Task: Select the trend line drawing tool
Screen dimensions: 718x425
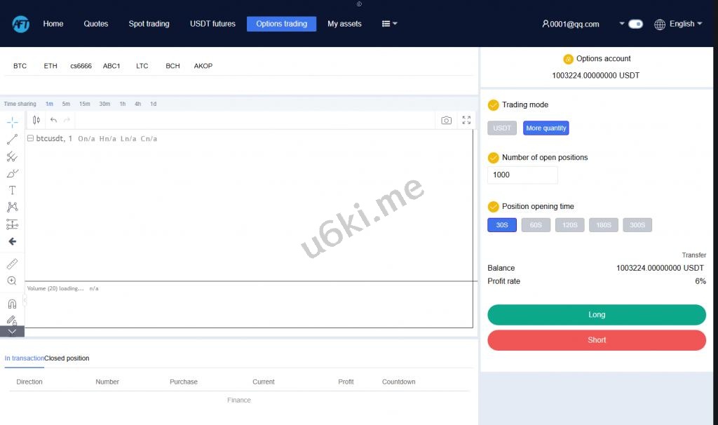Action: tap(12, 140)
